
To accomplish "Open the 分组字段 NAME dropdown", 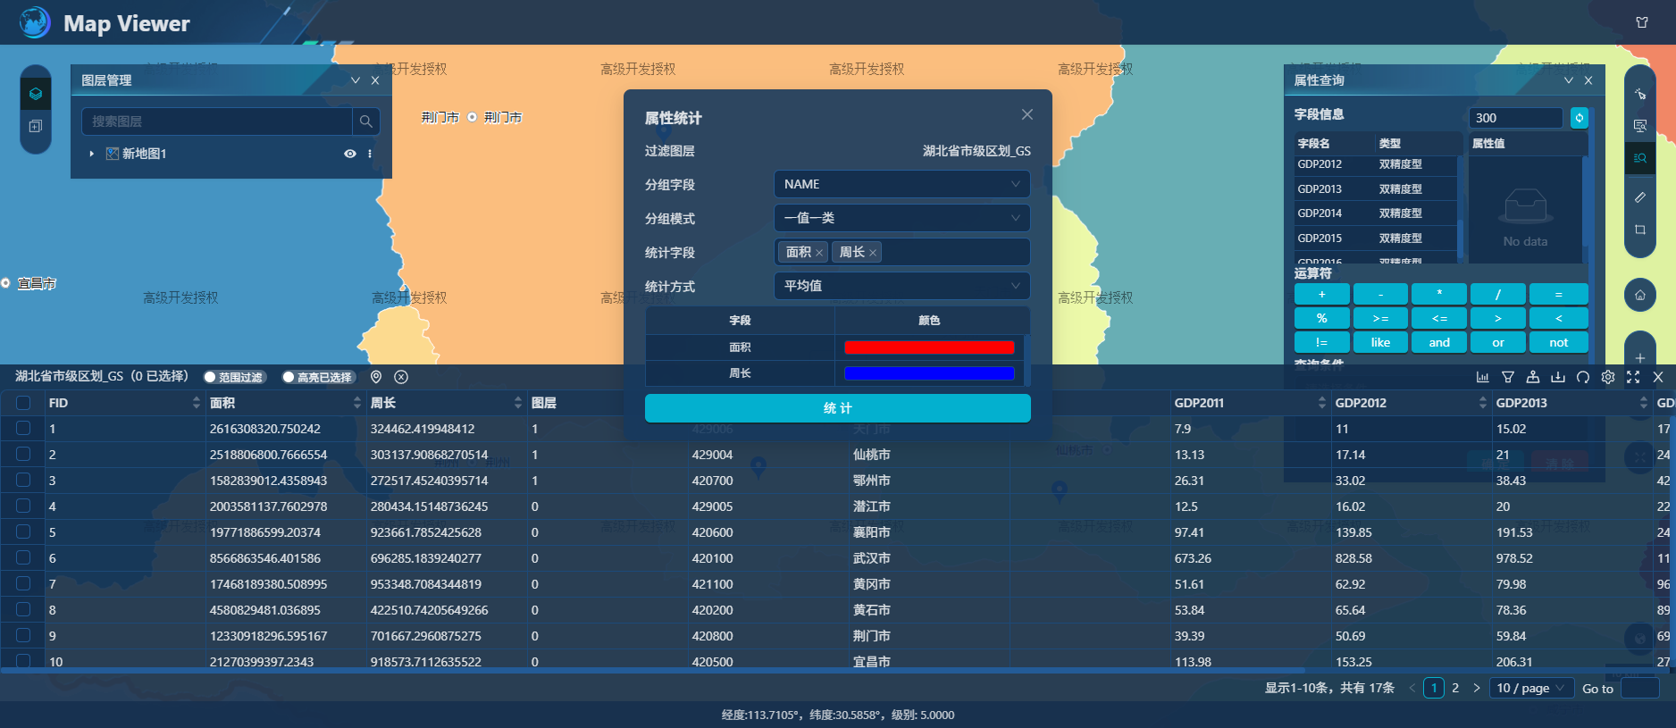I will tap(901, 184).
